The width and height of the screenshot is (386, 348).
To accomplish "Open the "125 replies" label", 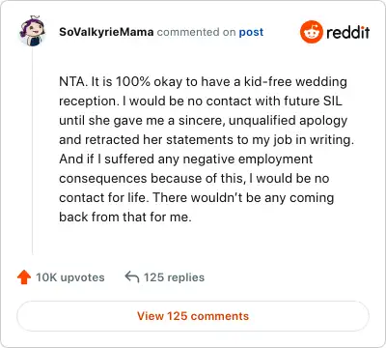I will pyautogui.click(x=174, y=277).
